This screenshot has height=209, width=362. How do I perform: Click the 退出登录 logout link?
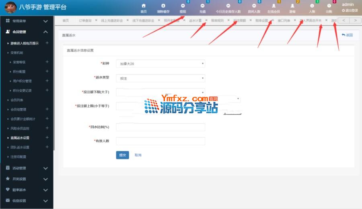point(350,11)
